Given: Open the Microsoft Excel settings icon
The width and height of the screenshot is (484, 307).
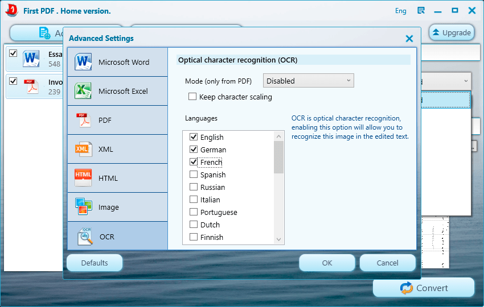Looking at the screenshot, I should pyautogui.click(x=83, y=91).
